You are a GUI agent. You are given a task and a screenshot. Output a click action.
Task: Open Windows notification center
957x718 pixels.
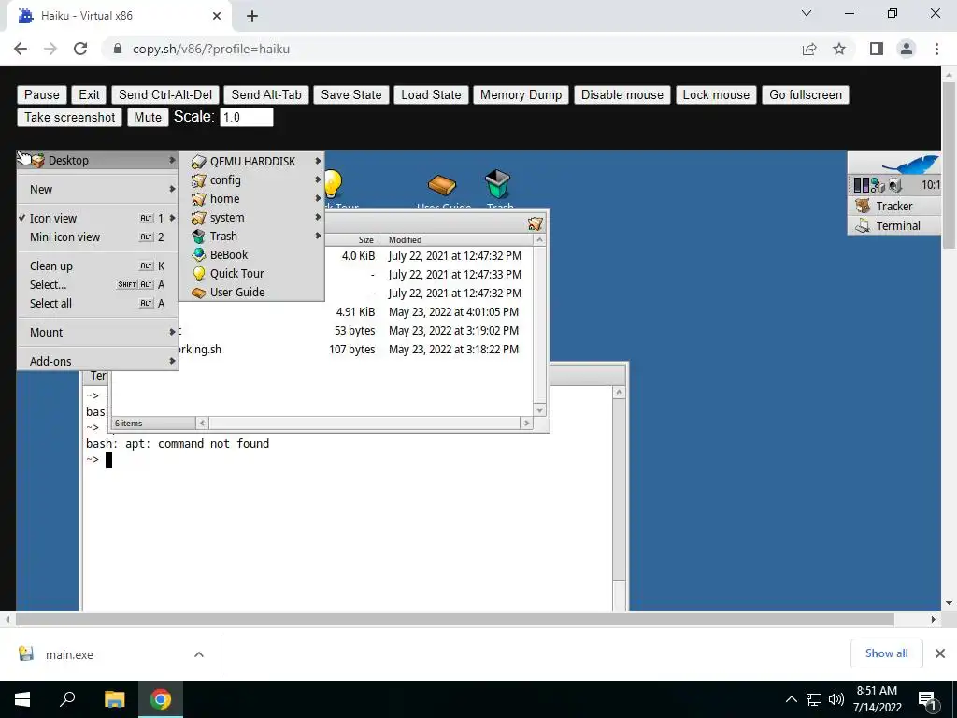927,699
